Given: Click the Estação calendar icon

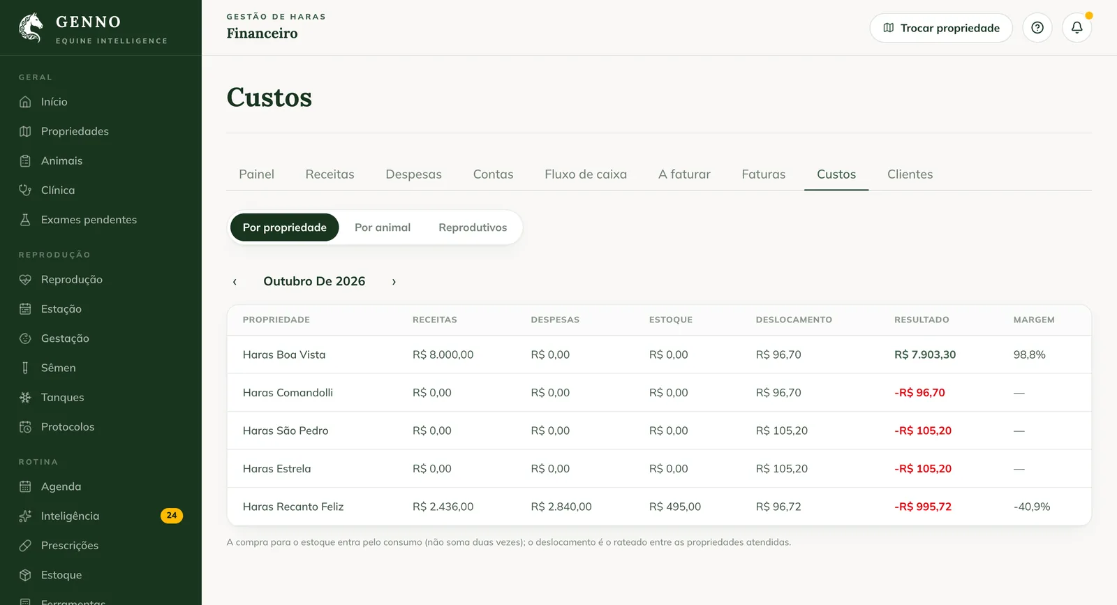Looking at the screenshot, I should [x=25, y=308].
